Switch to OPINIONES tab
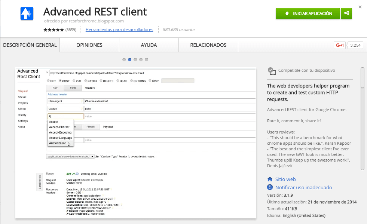The image size is (367, 224). (x=89, y=45)
